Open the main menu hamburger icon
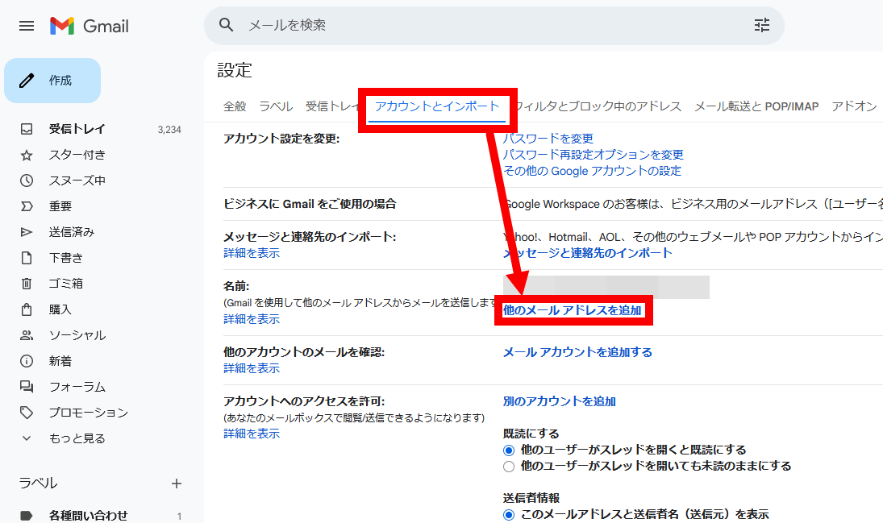Screen dimensions: 883x523 click(x=27, y=26)
